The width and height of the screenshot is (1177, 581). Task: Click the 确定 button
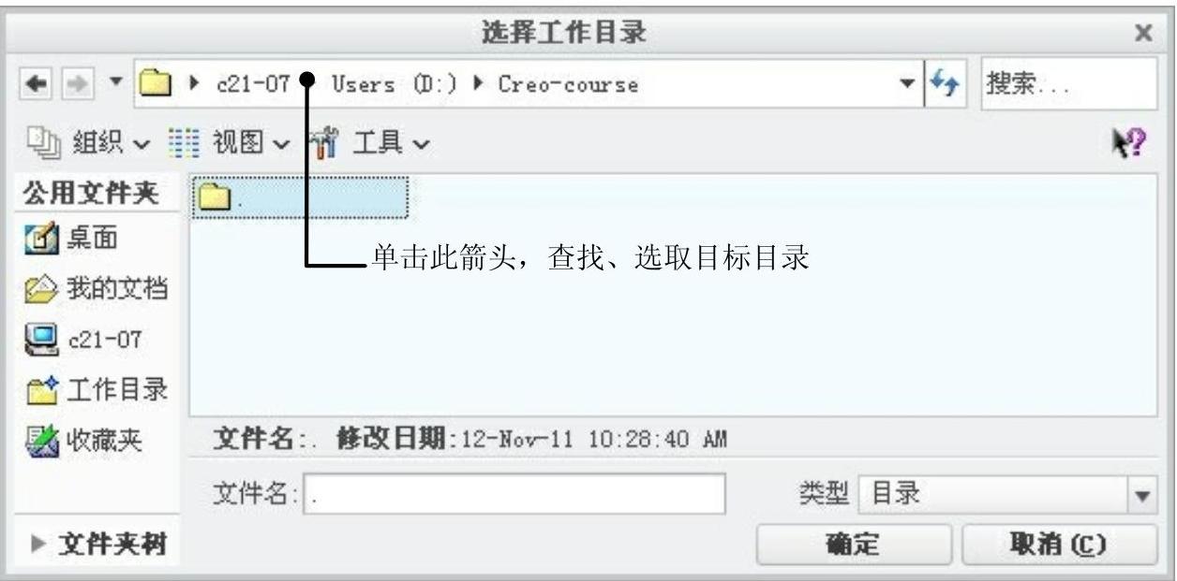853,545
